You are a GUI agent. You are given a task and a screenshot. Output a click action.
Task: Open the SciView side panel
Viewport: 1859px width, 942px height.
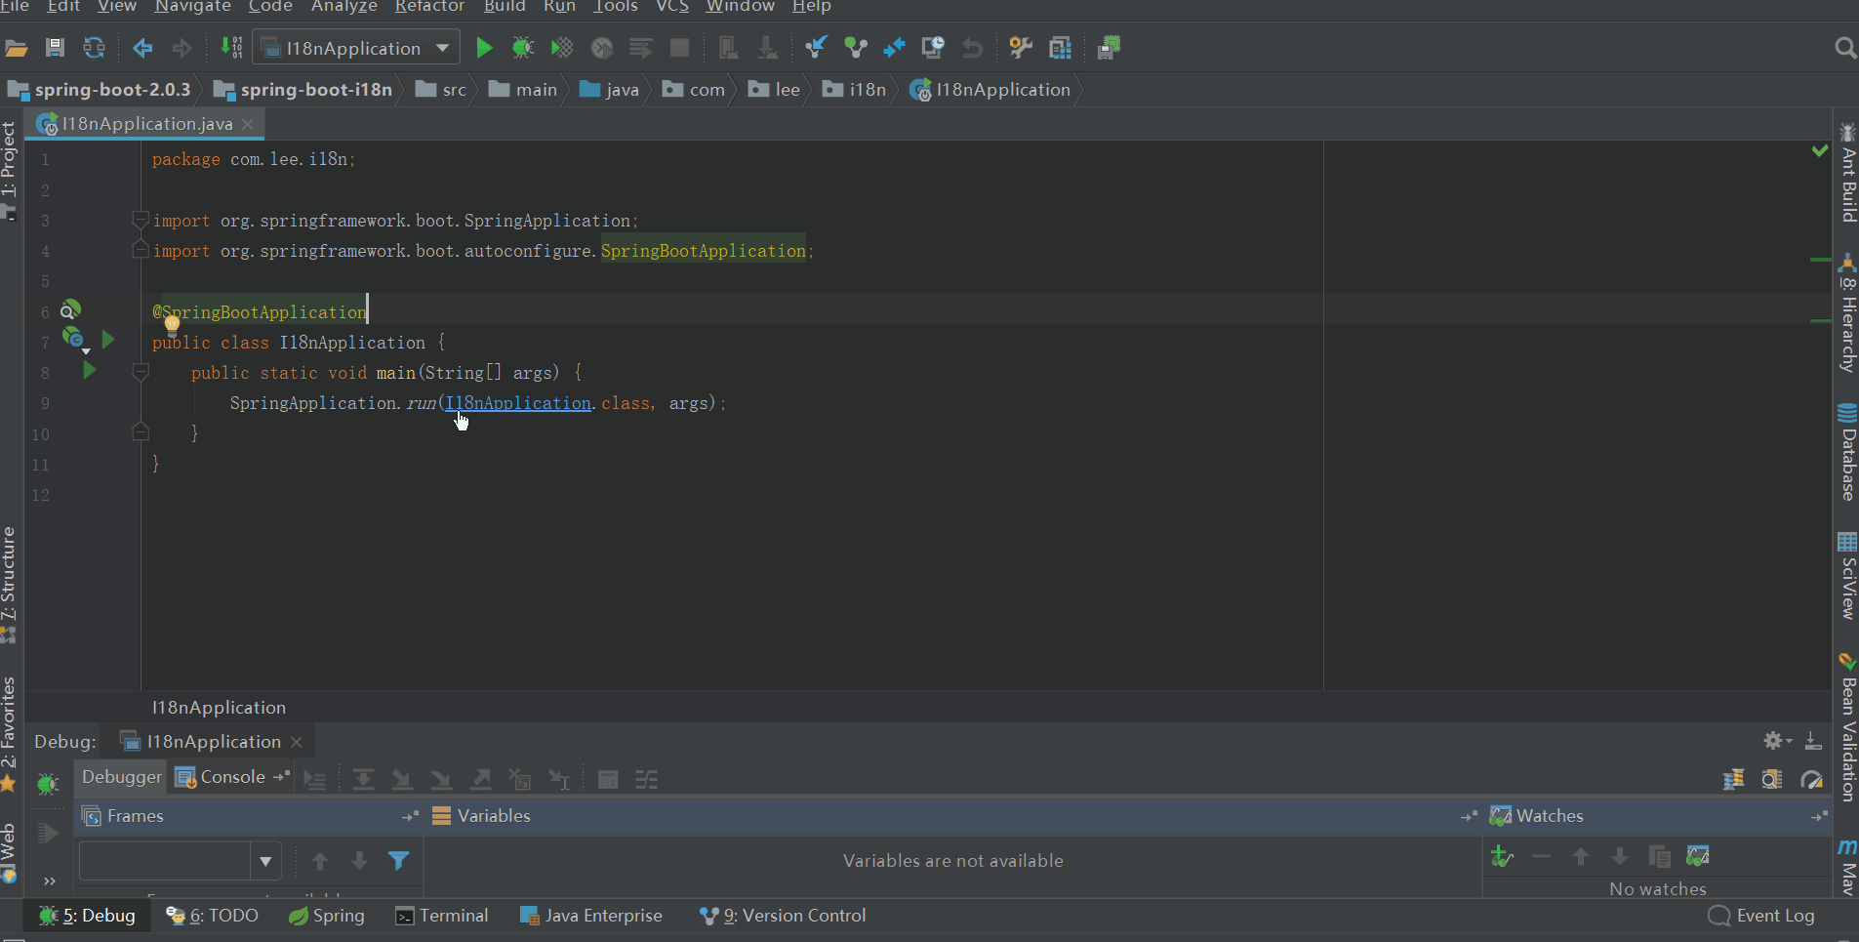pyautogui.click(x=1847, y=576)
